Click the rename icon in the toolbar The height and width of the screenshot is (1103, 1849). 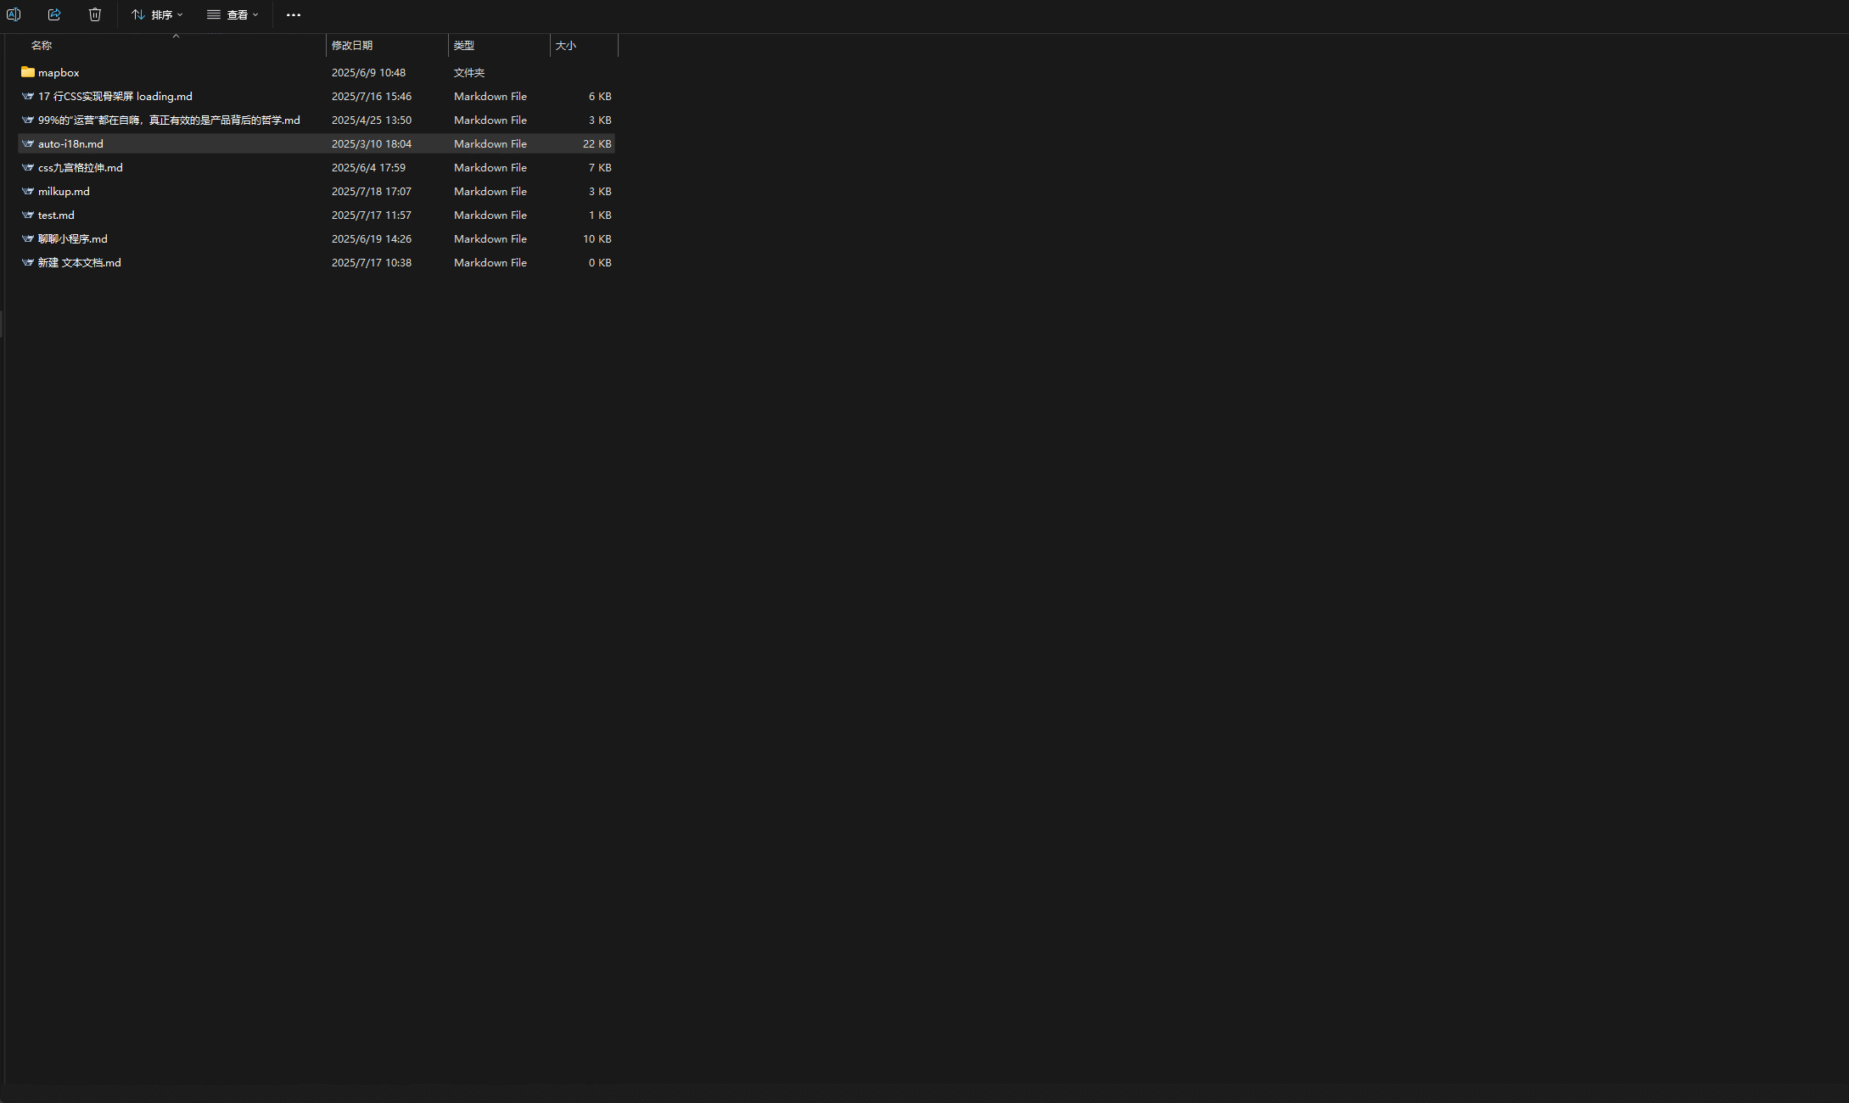click(x=14, y=14)
